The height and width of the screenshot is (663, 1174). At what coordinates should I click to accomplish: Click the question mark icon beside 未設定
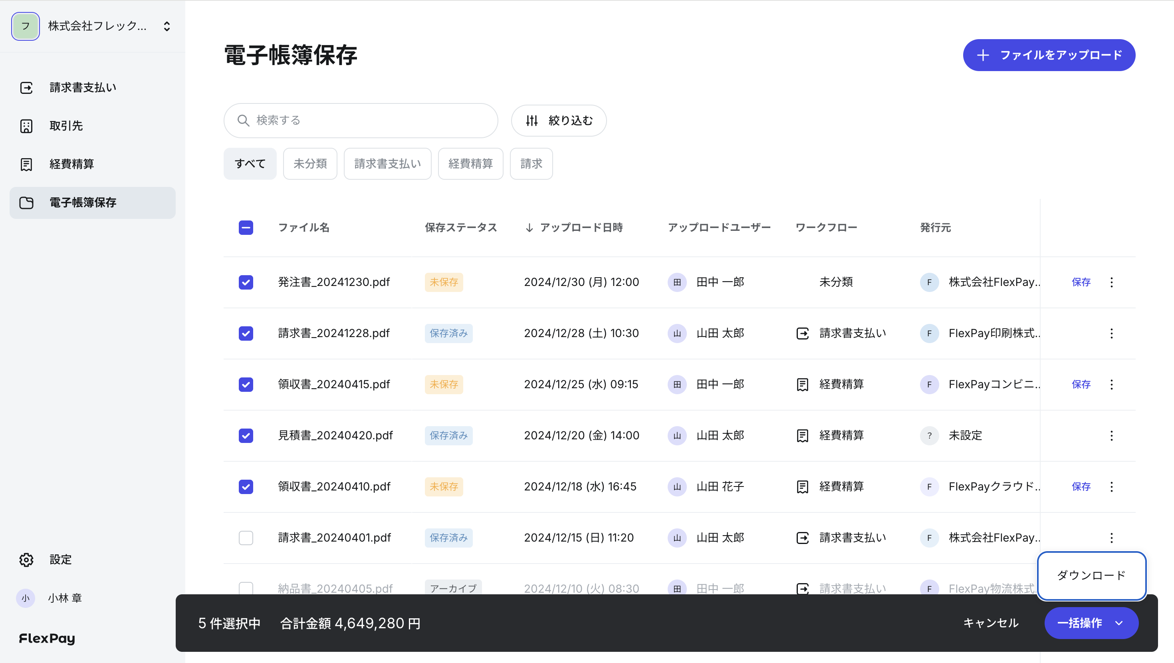(929, 435)
